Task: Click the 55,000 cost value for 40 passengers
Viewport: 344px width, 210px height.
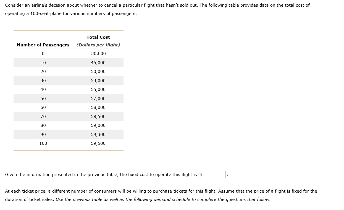Action: (x=98, y=89)
